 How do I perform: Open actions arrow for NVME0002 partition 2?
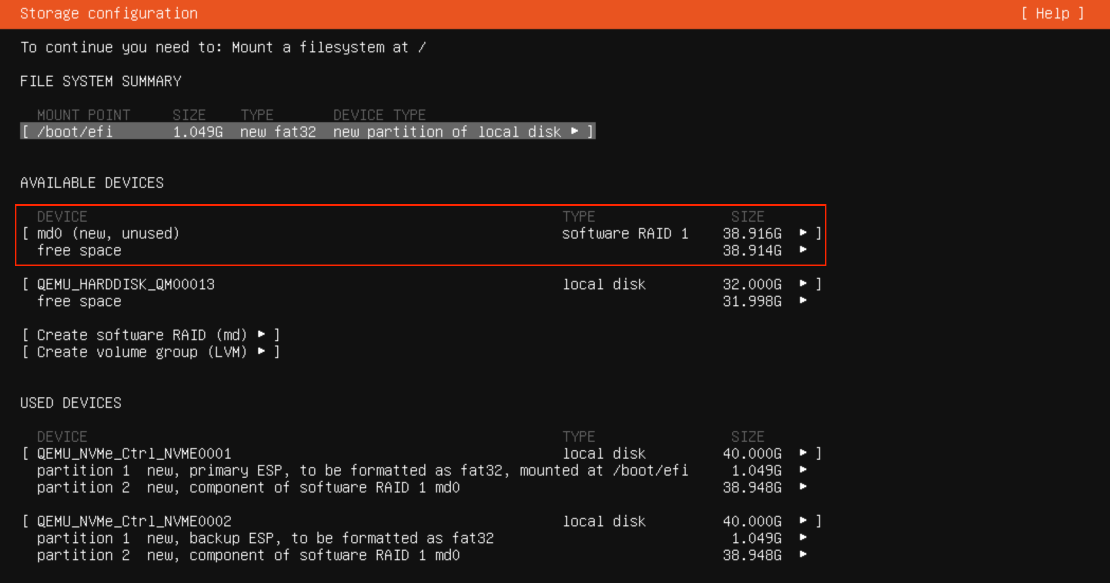[x=803, y=555]
